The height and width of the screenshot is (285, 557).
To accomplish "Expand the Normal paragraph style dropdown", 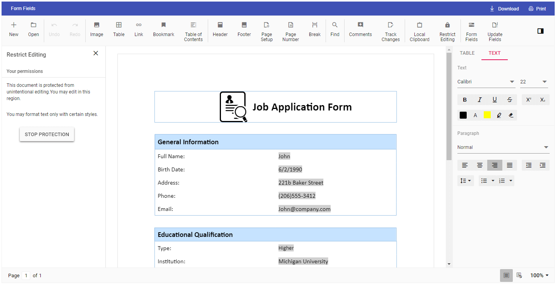I will (546, 147).
